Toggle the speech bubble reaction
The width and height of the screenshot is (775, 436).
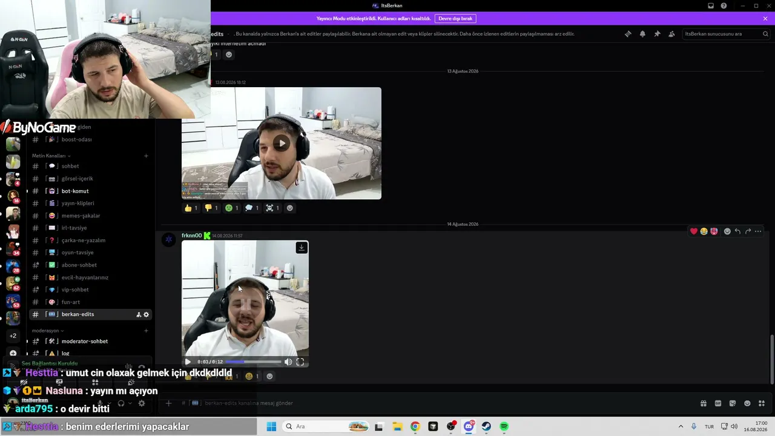[252, 208]
